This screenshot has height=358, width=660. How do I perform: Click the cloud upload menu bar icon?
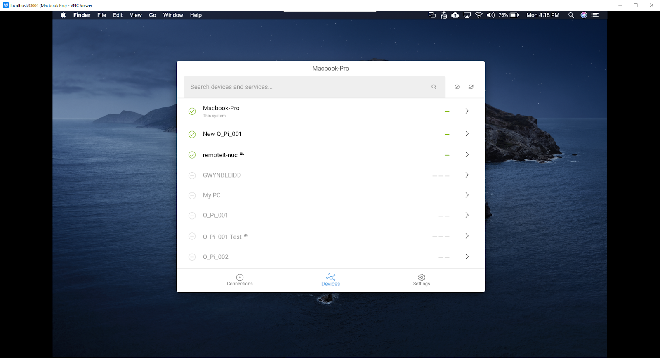[455, 15]
